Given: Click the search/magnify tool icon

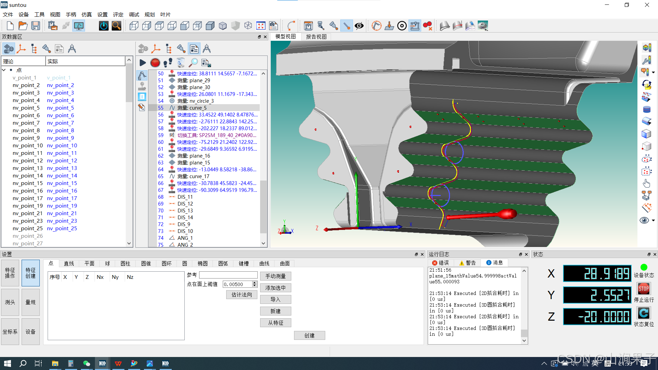Looking at the screenshot, I should (x=116, y=26).
